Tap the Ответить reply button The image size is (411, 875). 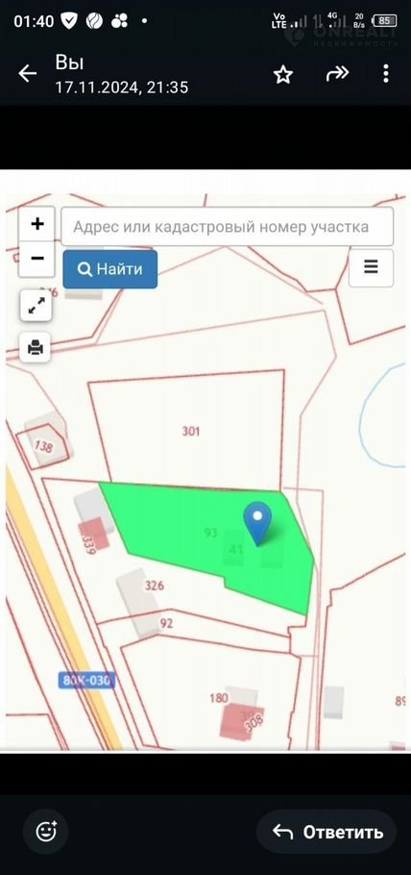(326, 832)
